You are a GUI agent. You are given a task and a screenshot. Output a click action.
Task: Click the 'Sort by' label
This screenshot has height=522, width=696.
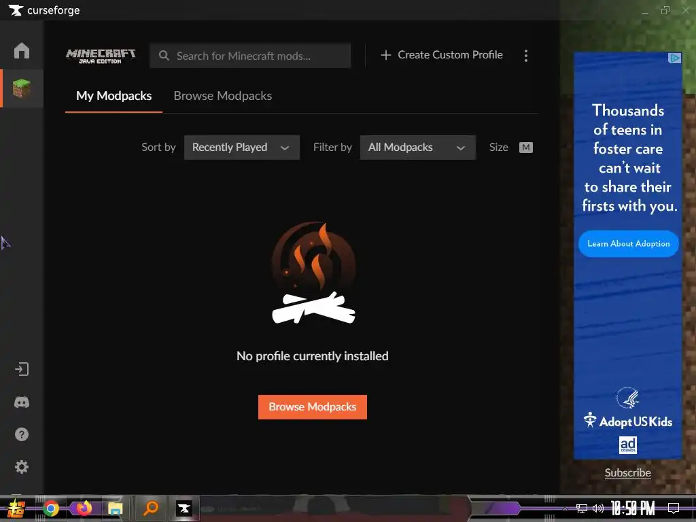coord(158,147)
